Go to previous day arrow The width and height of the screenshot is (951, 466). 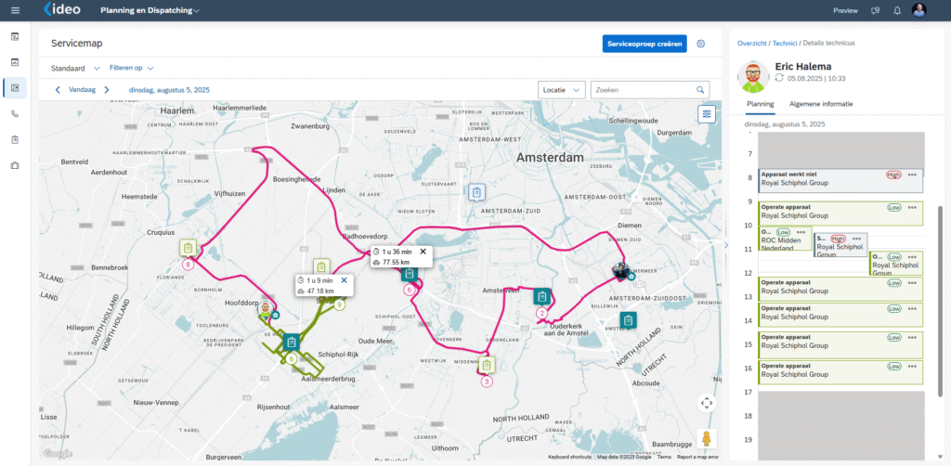tap(58, 90)
